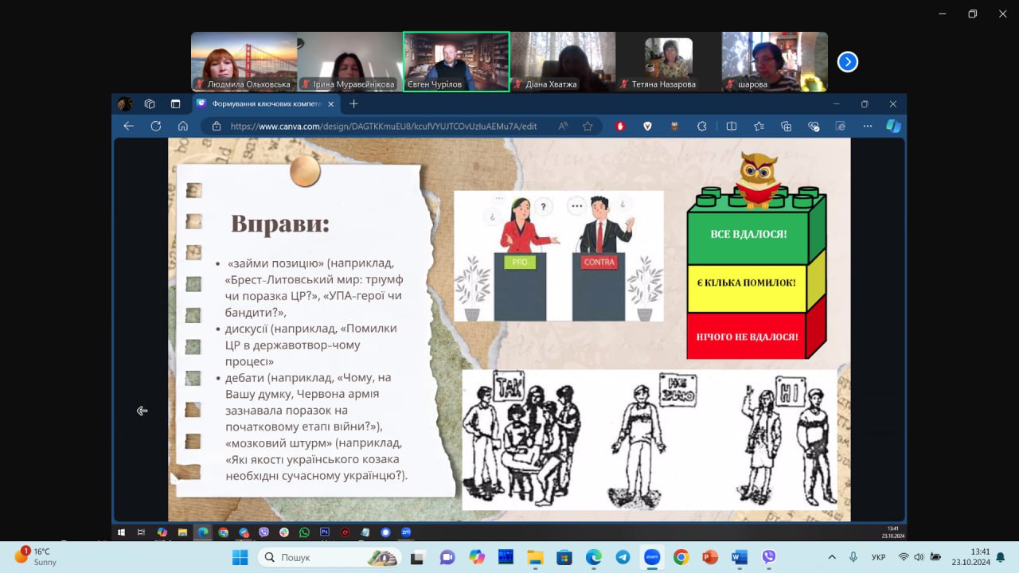Open File Explorer from the taskbar
The image size is (1019, 573).
(535, 557)
